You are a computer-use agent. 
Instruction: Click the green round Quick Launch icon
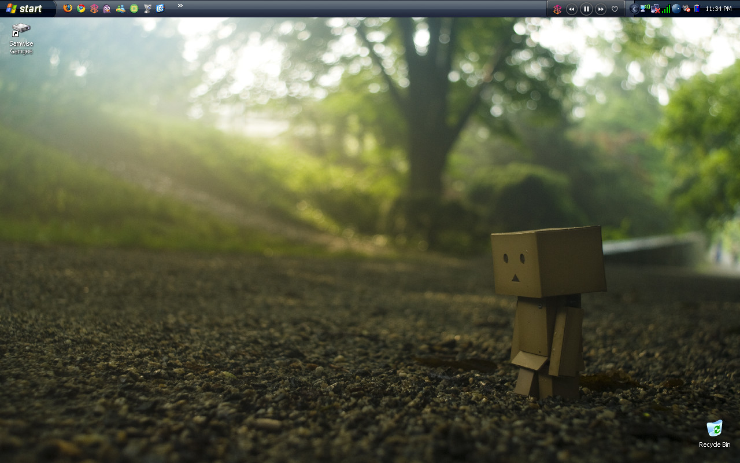pos(134,8)
